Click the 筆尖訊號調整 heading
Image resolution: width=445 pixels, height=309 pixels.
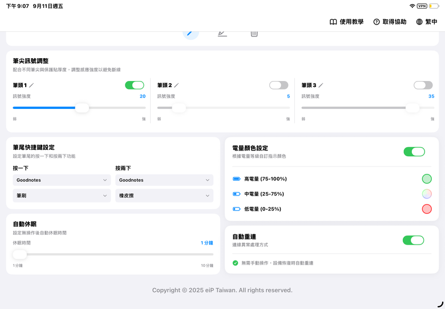pos(31,61)
